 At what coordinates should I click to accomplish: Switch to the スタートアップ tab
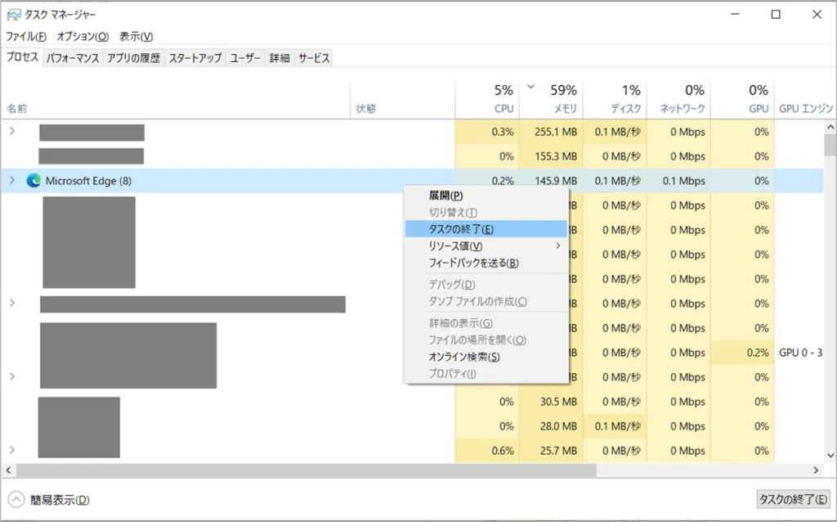click(x=195, y=58)
